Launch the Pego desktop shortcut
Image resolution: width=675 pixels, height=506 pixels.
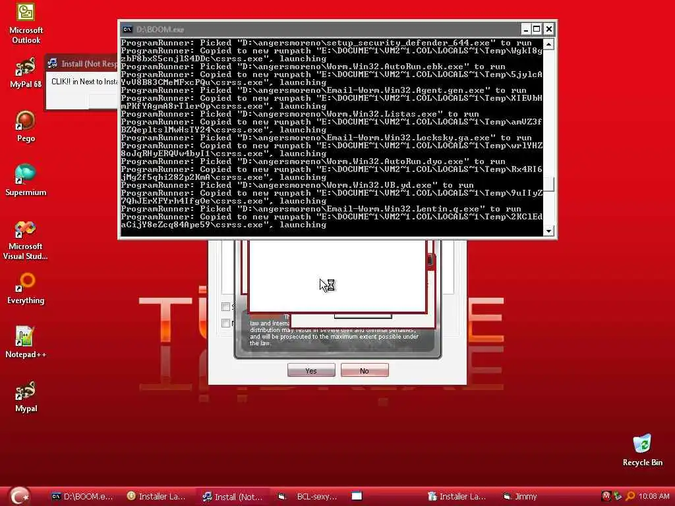coord(26,126)
